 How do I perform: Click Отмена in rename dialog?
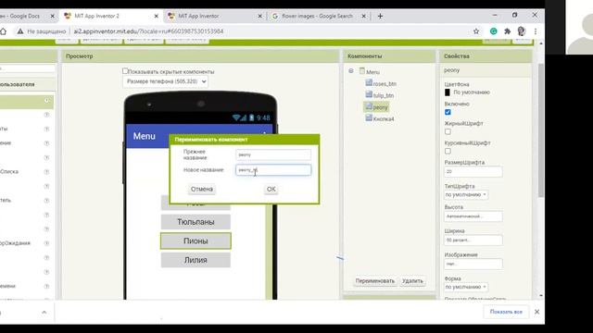point(202,189)
